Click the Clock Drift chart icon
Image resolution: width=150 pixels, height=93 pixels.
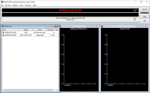(x=102, y=26)
